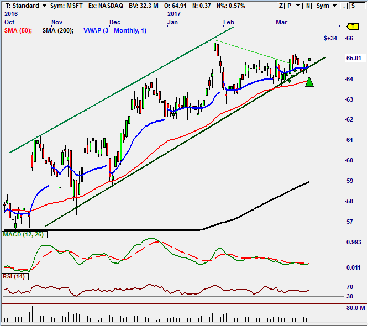
Task: Click the Dec month label on timeline
Action: (115, 22)
